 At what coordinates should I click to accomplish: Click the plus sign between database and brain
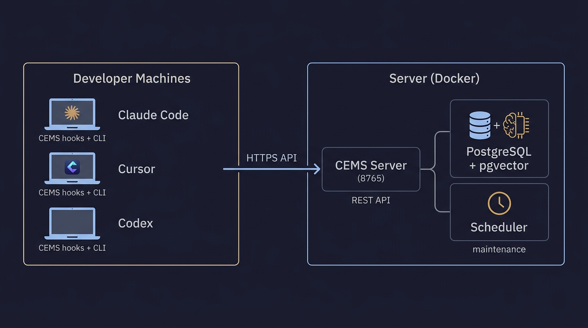pyautogui.click(x=497, y=126)
